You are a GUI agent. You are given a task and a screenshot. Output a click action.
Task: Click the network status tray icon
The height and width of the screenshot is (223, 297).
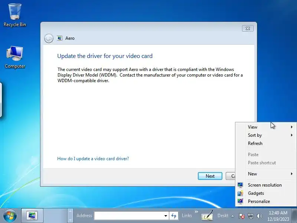(x=250, y=216)
